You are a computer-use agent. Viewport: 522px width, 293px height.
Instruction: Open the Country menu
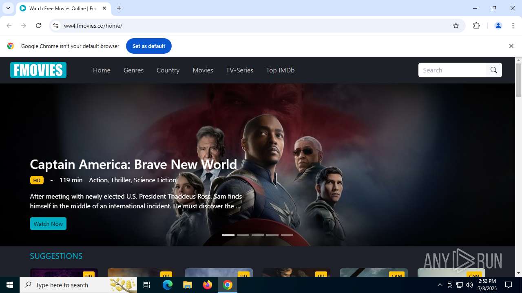tap(168, 70)
